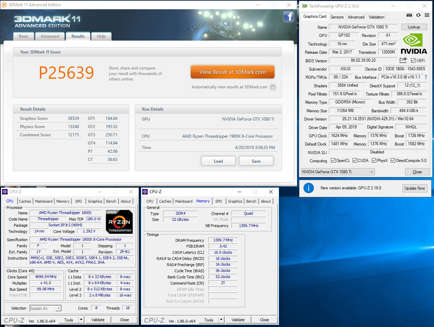Viewport: 434px width, 327px height.
Task: Open the Help tab in 3DMark 11
Action: (101, 36)
